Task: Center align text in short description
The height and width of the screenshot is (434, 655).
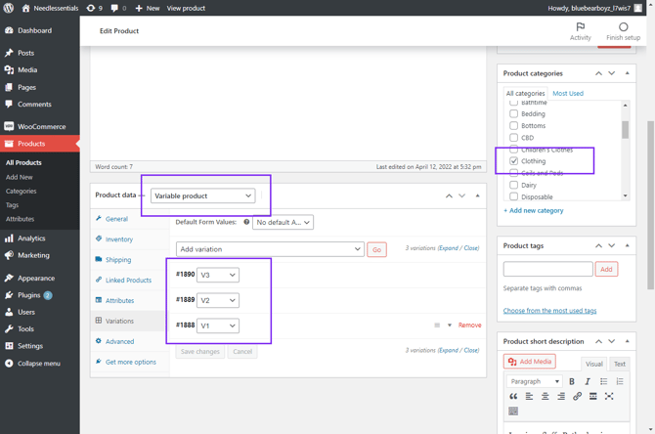Action: coord(545,397)
